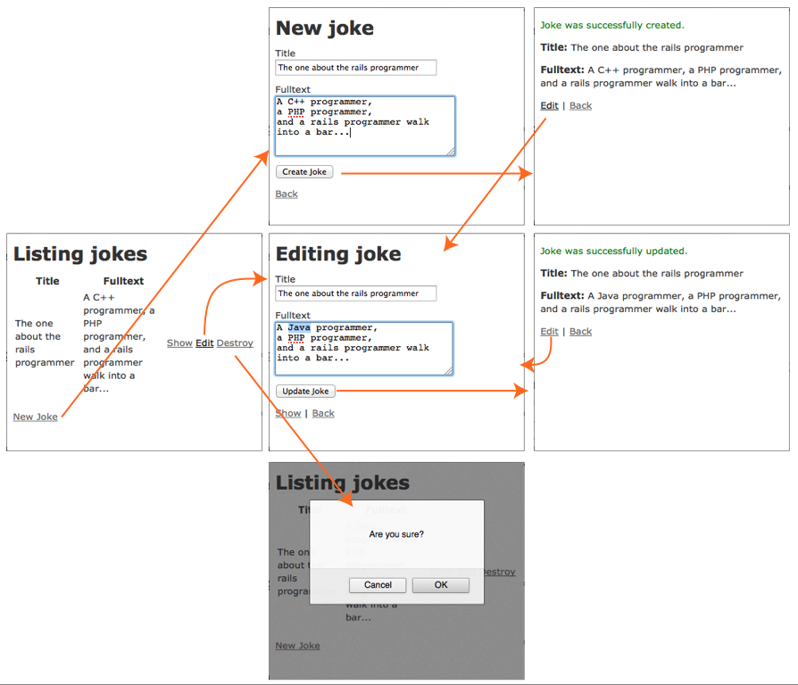The height and width of the screenshot is (685, 798).
Task: Open the New Joke link on Listing jokes
Action: click(x=35, y=417)
